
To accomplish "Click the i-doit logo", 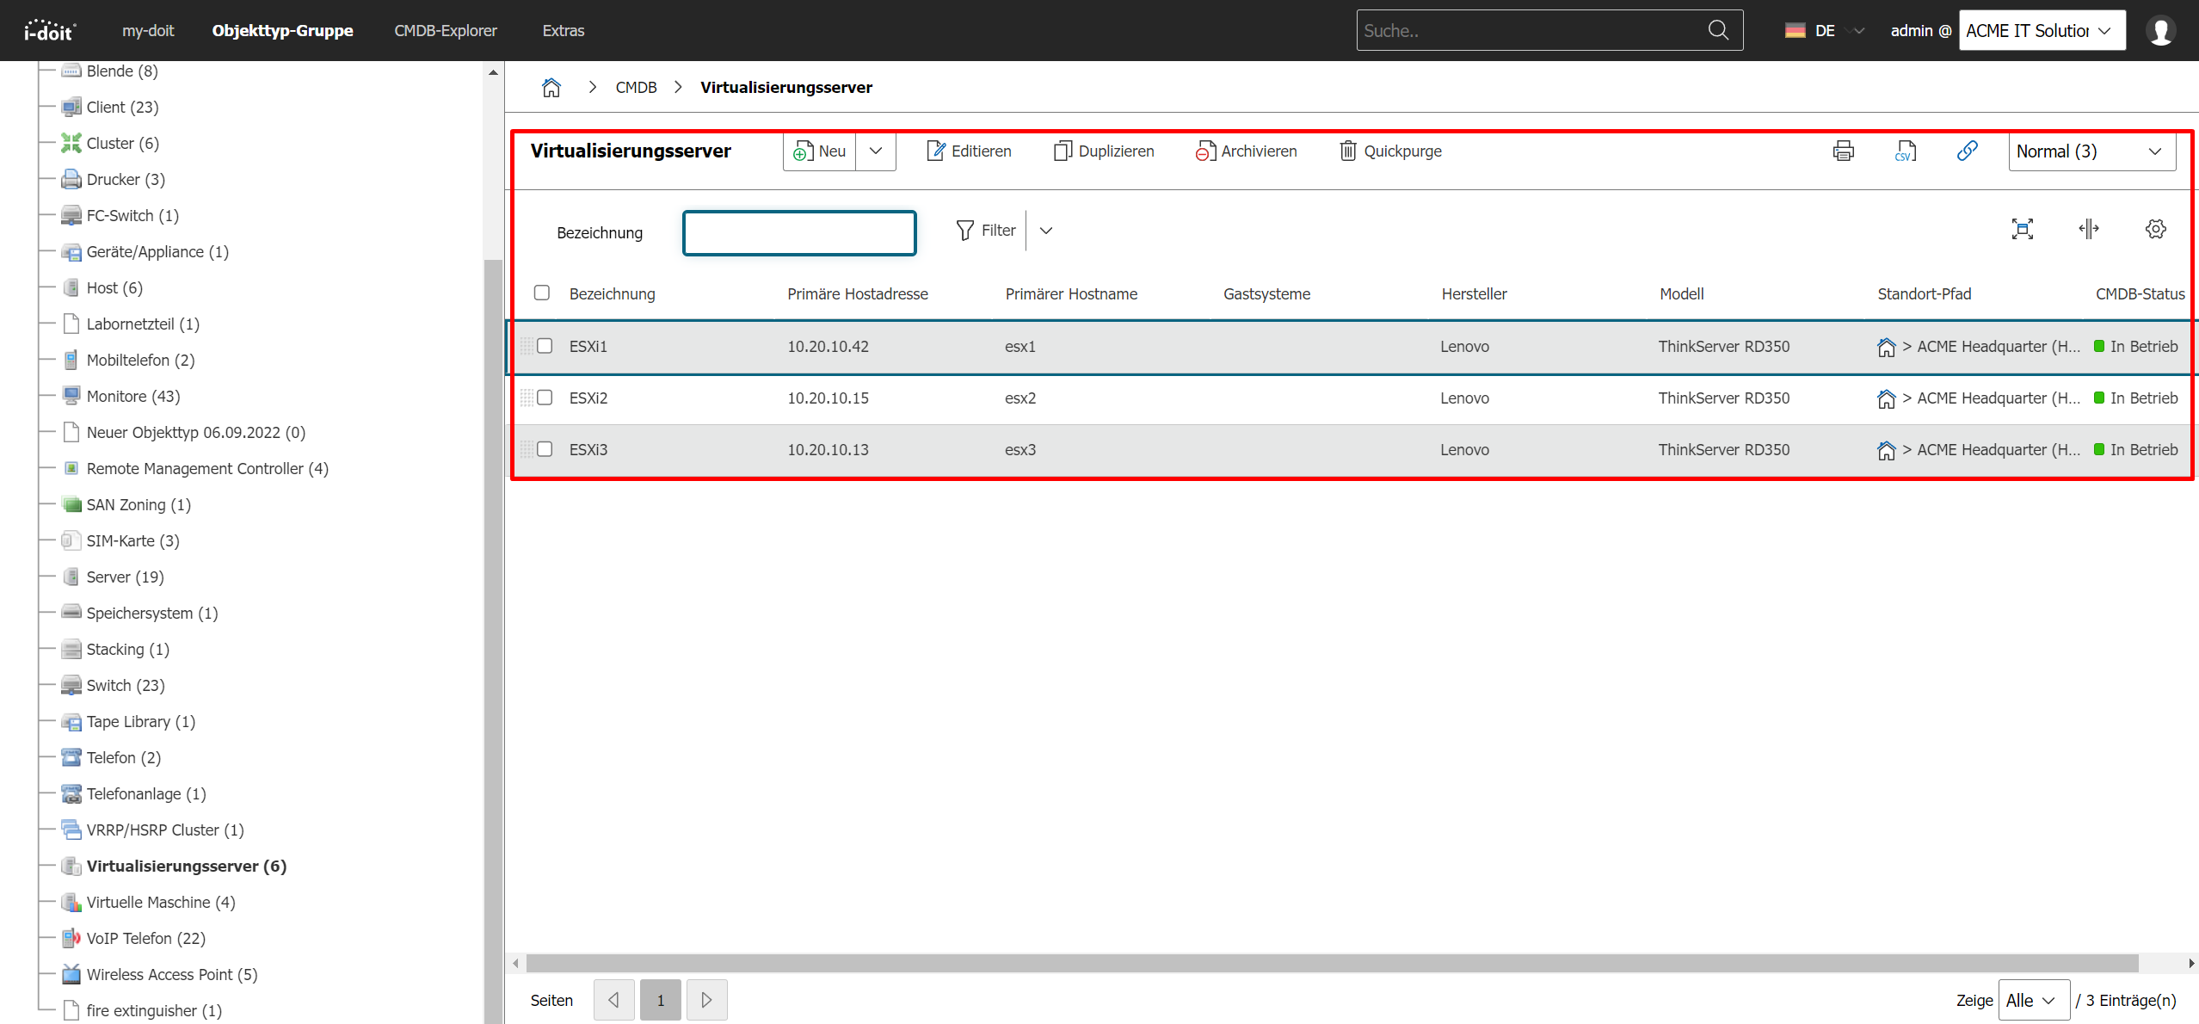I will click(50, 31).
